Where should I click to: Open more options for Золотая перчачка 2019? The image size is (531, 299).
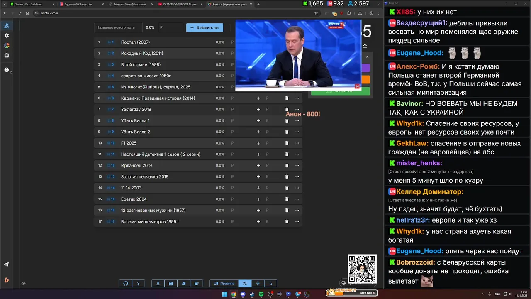tap(297, 177)
